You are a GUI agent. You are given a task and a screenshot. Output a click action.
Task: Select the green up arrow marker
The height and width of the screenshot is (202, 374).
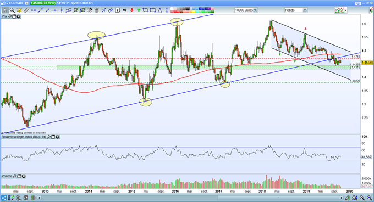tap(139, 10)
